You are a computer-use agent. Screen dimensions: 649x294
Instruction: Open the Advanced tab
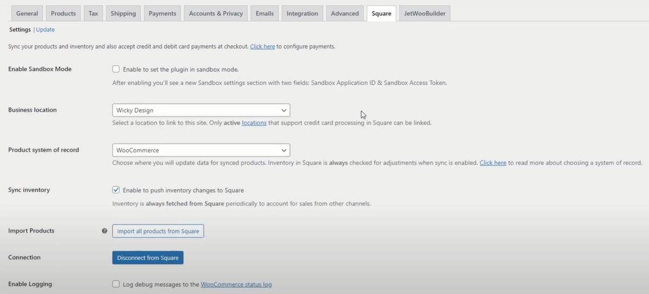click(345, 13)
